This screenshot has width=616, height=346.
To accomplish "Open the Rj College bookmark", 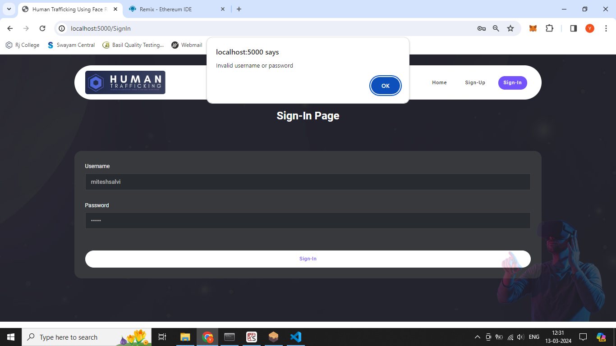I will (x=23, y=45).
